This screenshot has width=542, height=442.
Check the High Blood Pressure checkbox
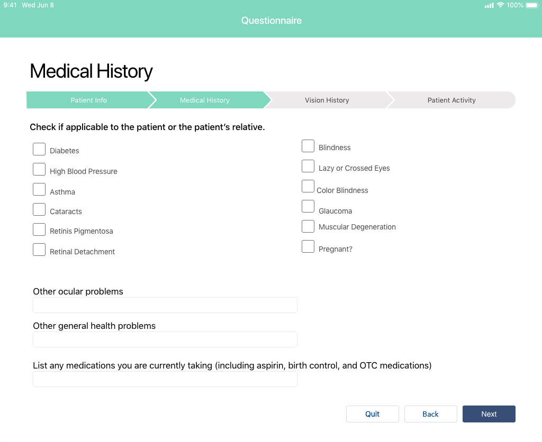39,169
